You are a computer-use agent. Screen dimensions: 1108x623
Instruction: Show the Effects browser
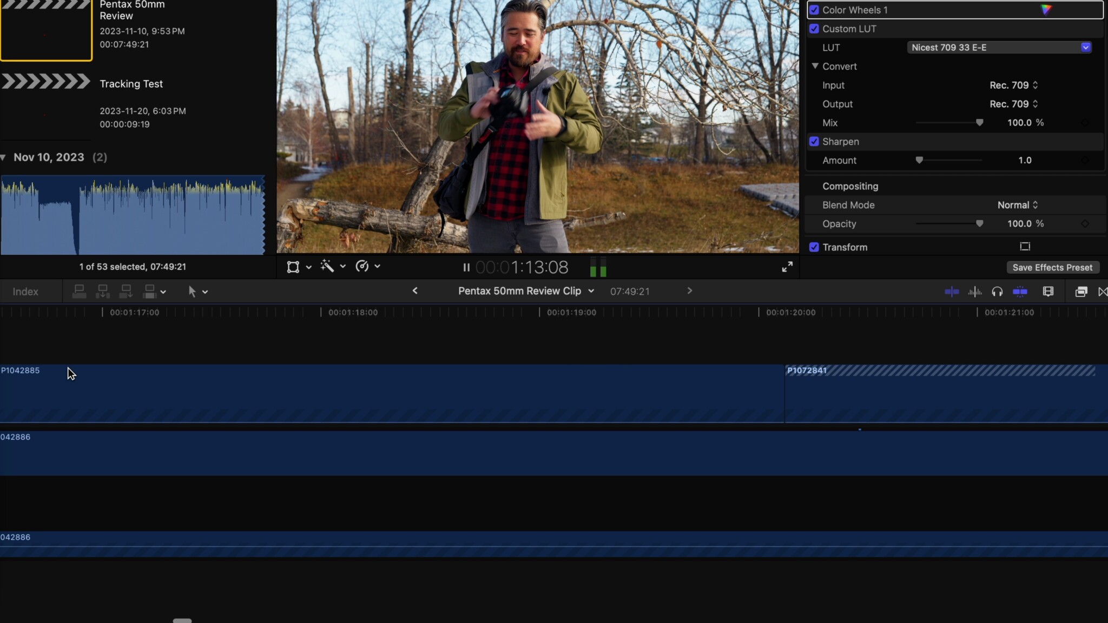point(1081,292)
